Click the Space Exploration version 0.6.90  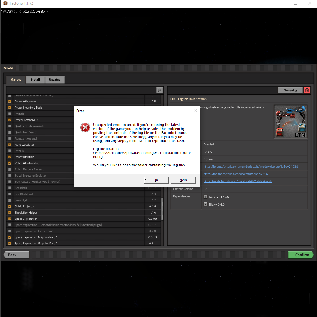pos(152,219)
